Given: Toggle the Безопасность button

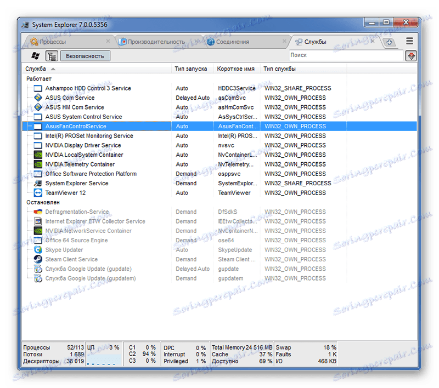Looking at the screenshot, I should pos(85,55).
